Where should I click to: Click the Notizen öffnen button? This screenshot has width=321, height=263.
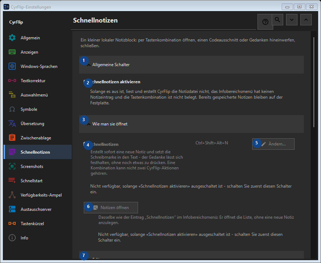click(x=111, y=208)
